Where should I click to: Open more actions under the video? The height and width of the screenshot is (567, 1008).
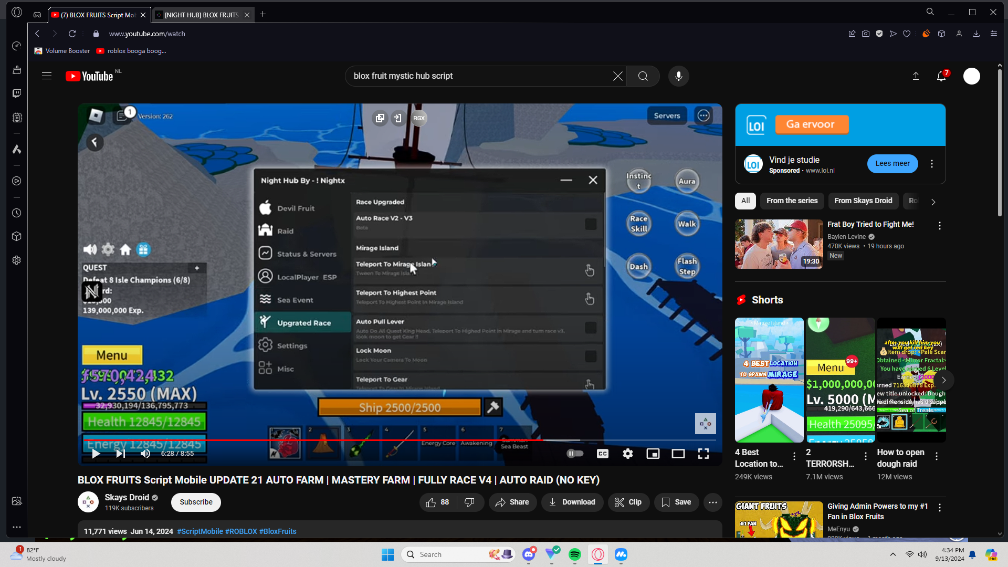coord(712,502)
